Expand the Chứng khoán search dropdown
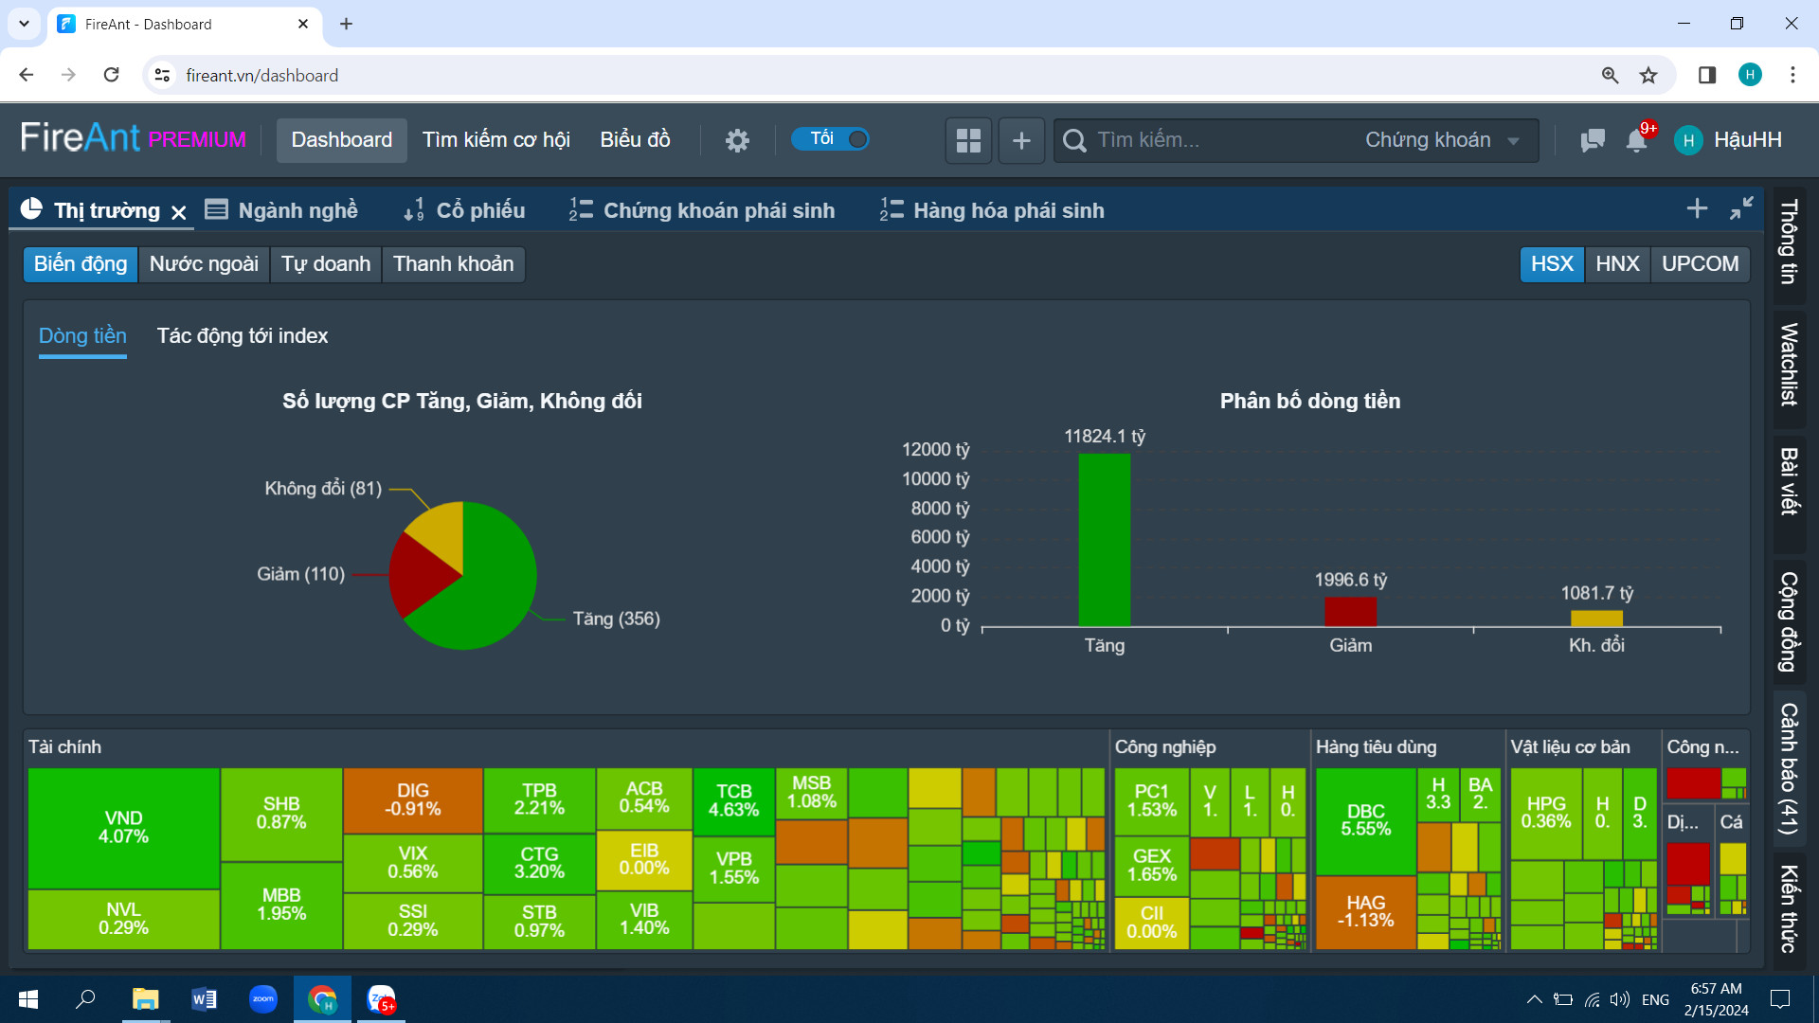 coord(1442,140)
